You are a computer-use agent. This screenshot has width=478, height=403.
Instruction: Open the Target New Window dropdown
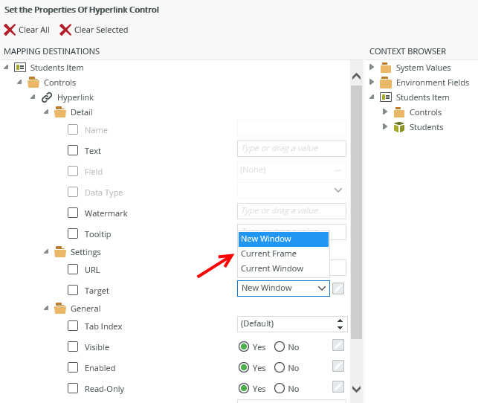[283, 288]
